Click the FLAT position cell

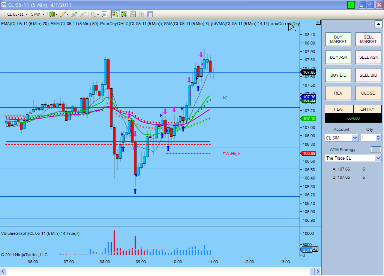[x=339, y=109]
